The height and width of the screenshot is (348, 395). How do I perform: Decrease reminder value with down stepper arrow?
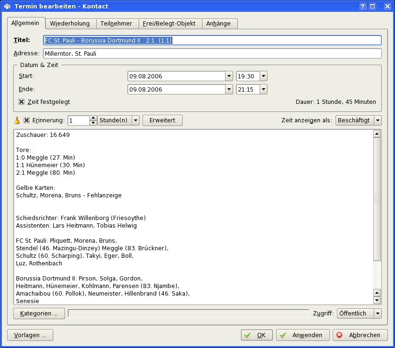(93, 123)
